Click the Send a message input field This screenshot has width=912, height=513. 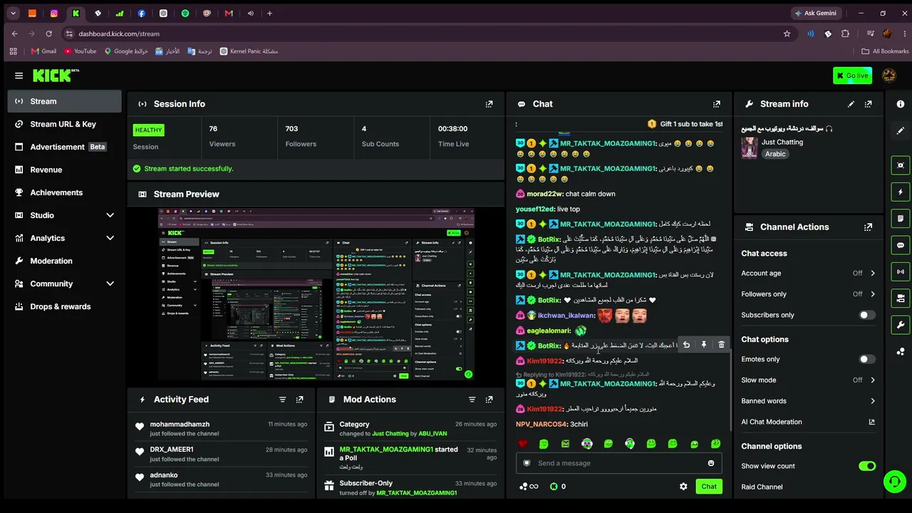[618, 463]
